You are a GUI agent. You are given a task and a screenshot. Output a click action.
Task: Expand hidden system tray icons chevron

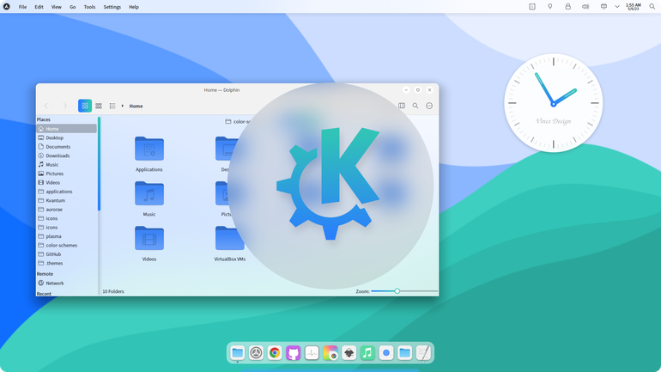coord(617,7)
